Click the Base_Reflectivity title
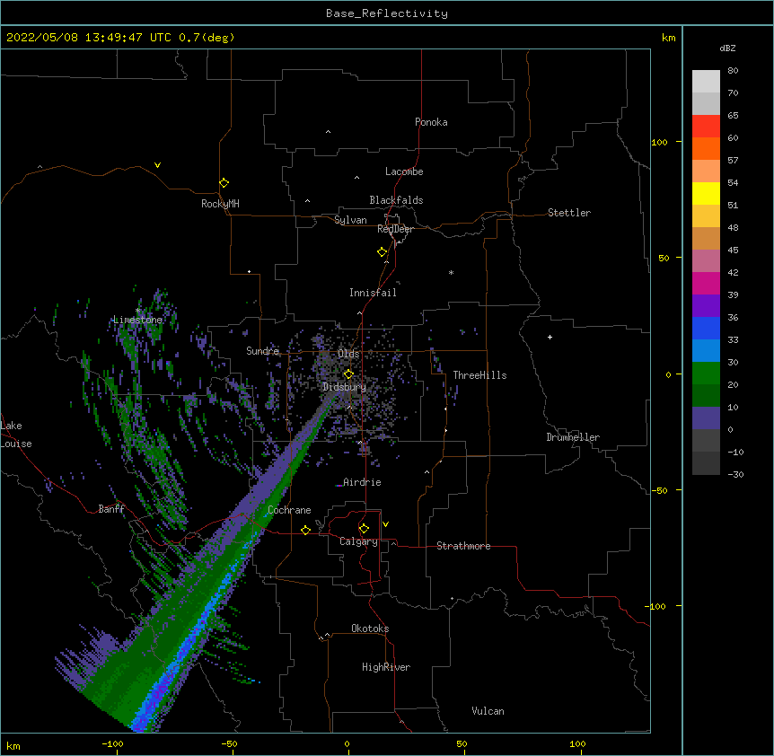 (387, 13)
